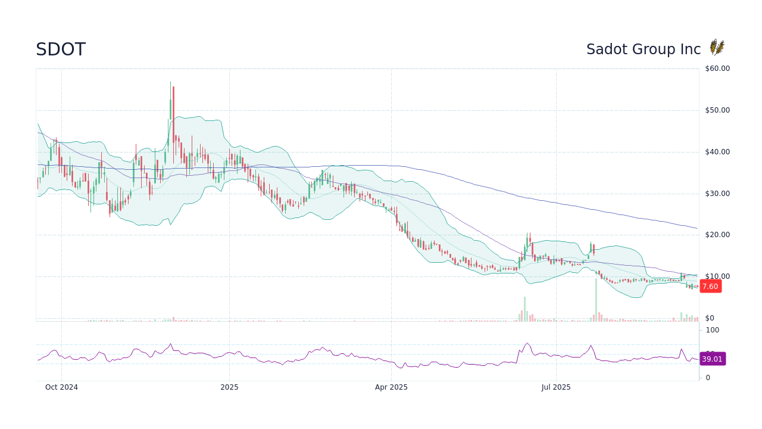Screen dimensions: 762x429
Task: Click the purple RSI value badge 39.01
Action: (x=712, y=359)
